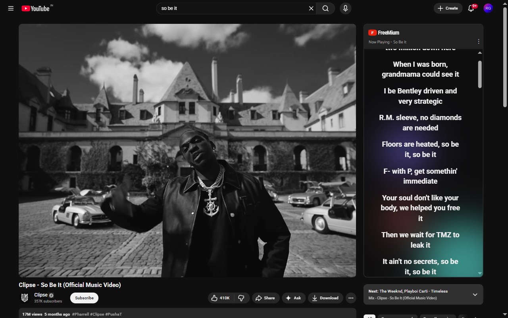508x318 pixels.
Task: Like the video with 410K likes
Action: (221, 298)
